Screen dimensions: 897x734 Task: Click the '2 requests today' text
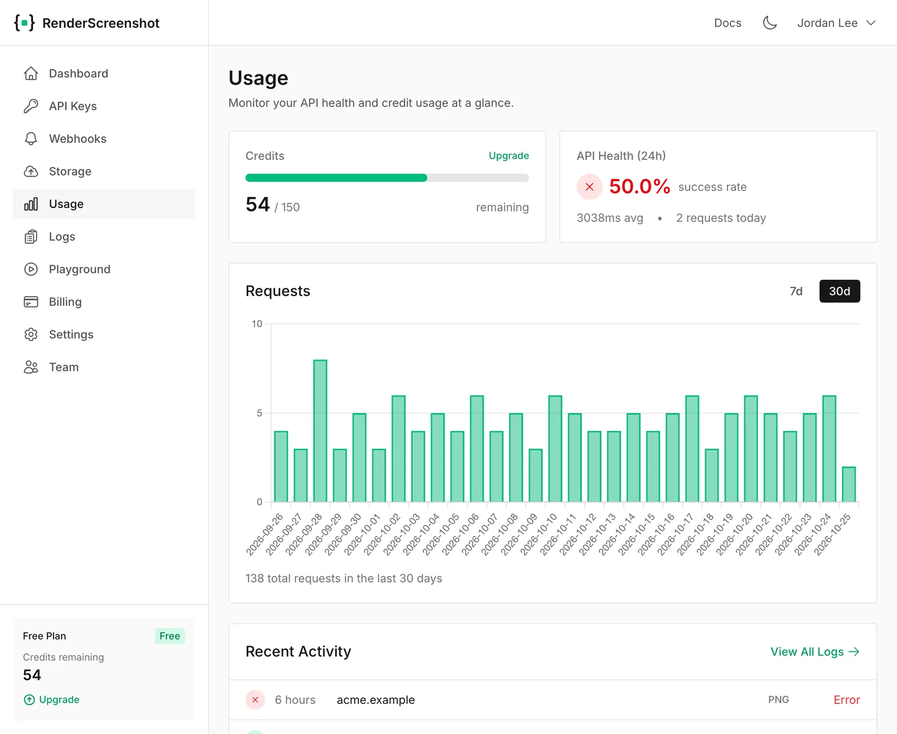(x=721, y=218)
